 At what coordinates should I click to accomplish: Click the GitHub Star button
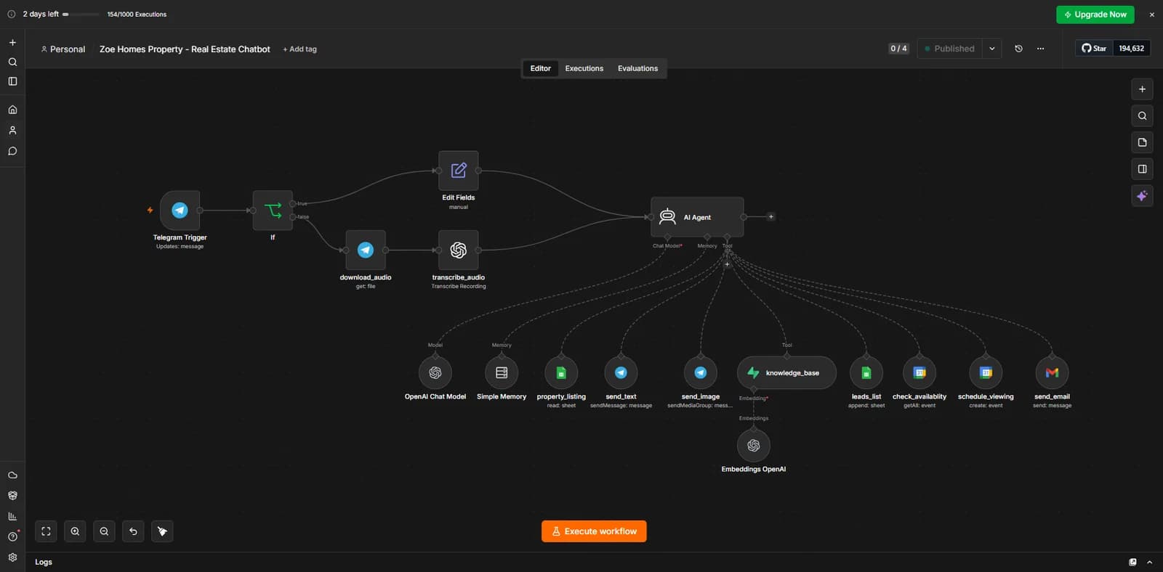point(1094,49)
